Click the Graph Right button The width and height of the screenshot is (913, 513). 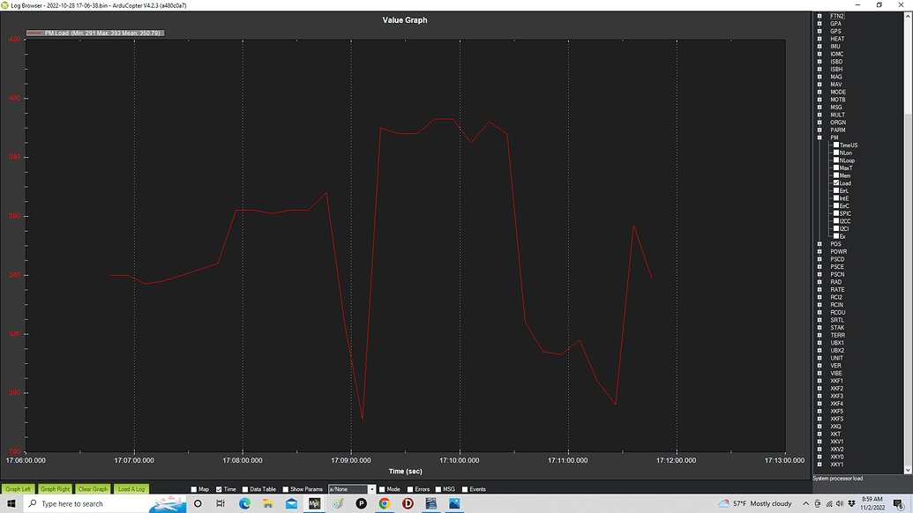(x=55, y=488)
